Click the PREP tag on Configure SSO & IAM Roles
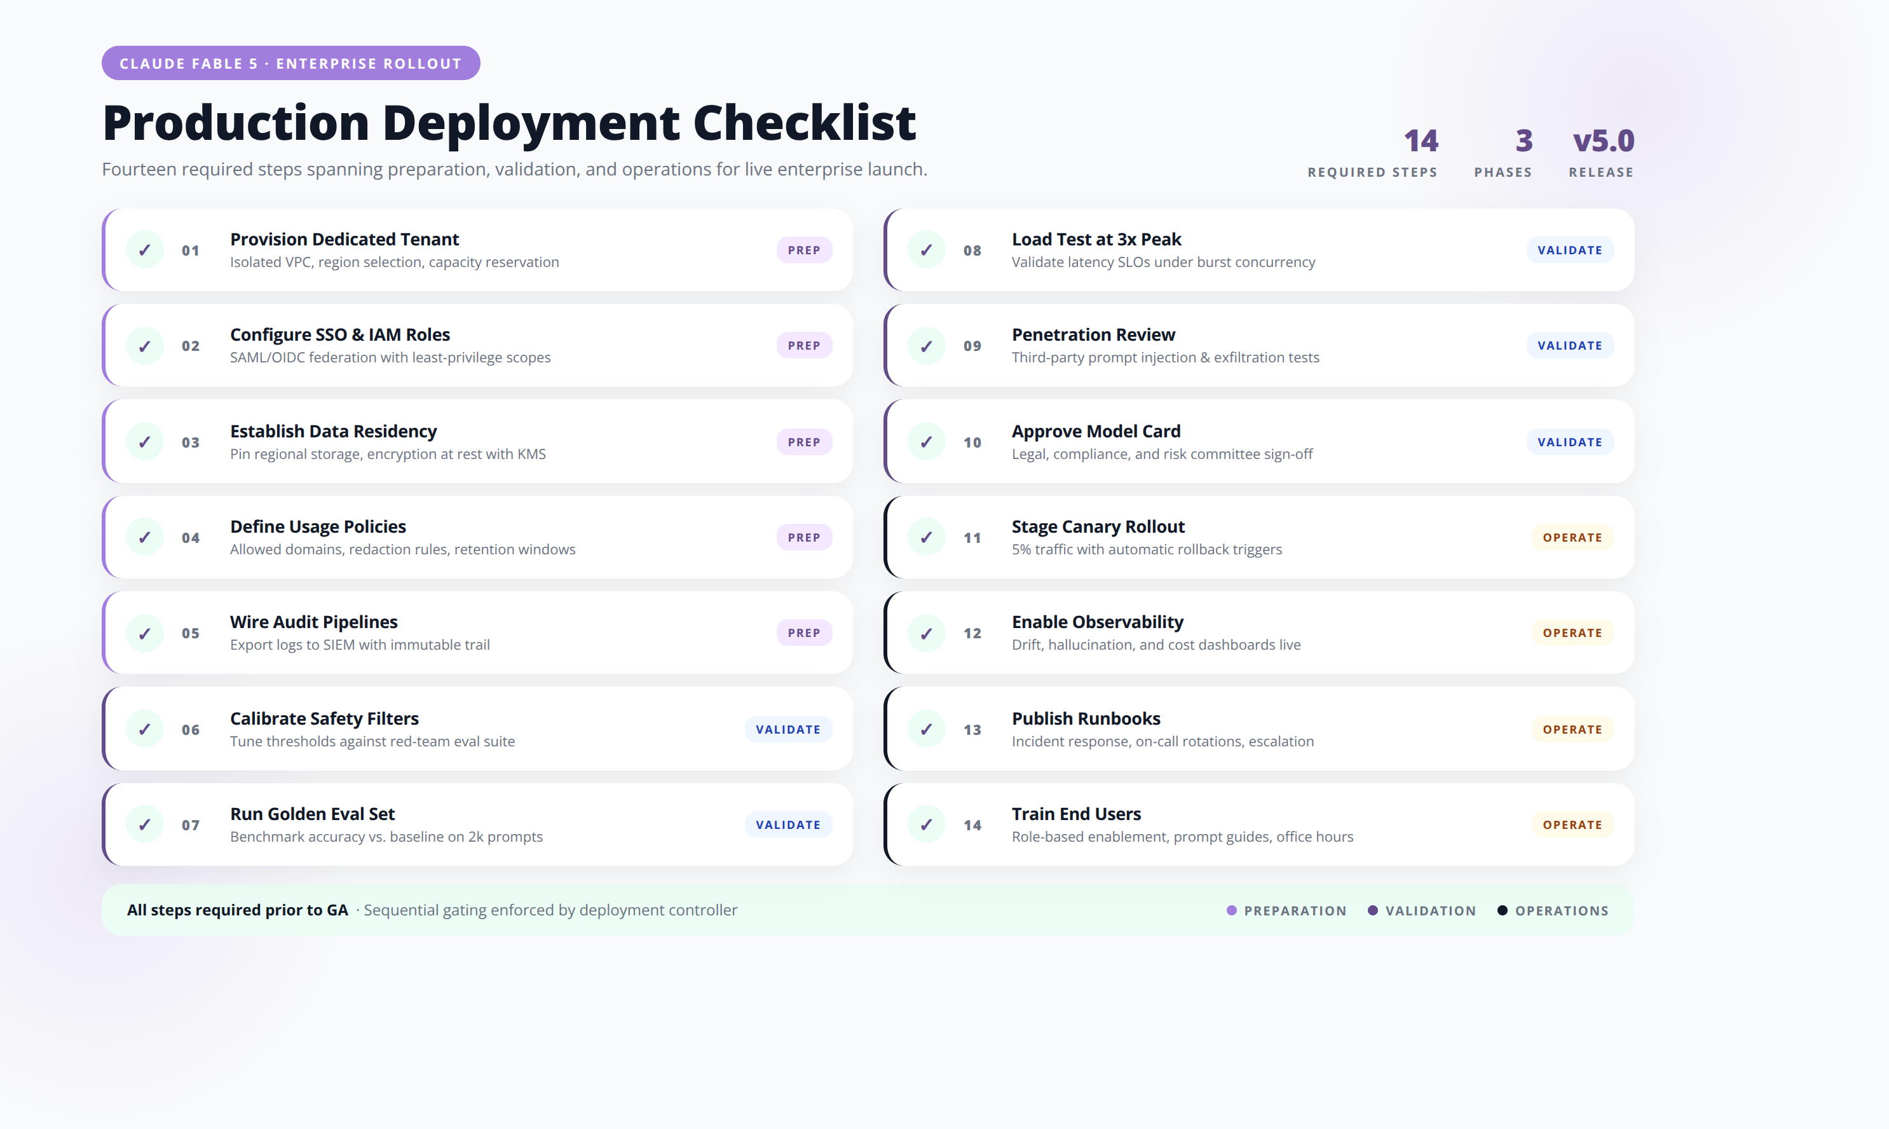 [804, 345]
